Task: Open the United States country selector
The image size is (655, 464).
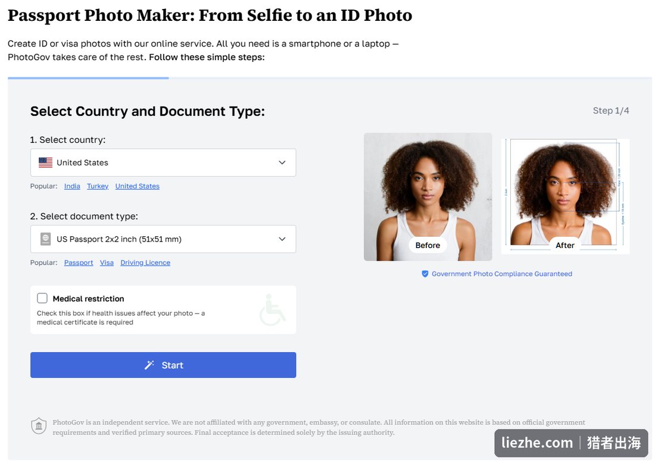Action: pos(163,162)
